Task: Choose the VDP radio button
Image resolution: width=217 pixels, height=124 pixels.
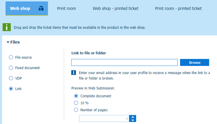Action: pyautogui.click(x=11, y=78)
